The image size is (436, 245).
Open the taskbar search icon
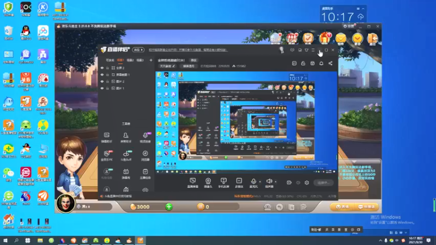[x=16, y=241]
